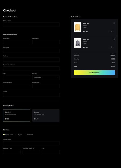Click the Payment section heading
Screen dimensions: 121x168
(x=6, y=130)
